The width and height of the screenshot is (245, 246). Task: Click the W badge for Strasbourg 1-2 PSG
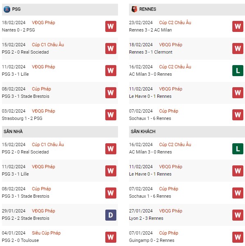[111, 115]
